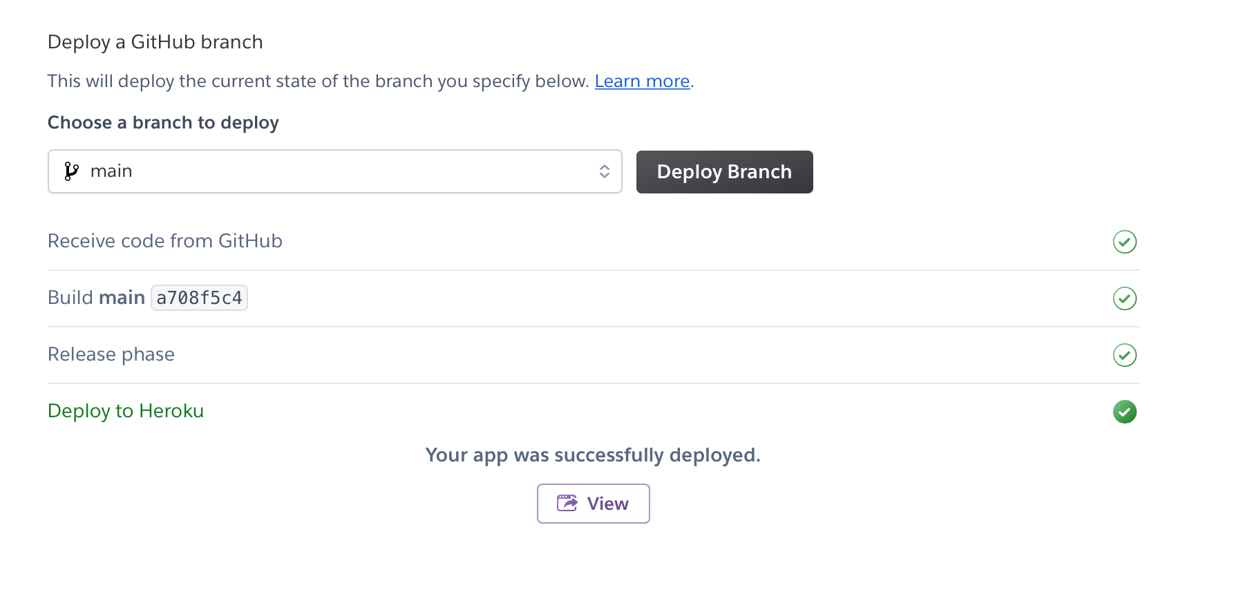This screenshot has width=1241, height=601.
Task: Select the commit hash a708f5c4
Action: pos(199,298)
